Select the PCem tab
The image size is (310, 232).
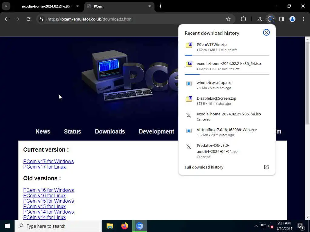coord(119,6)
